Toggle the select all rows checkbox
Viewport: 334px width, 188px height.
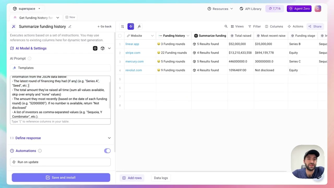point(120,36)
